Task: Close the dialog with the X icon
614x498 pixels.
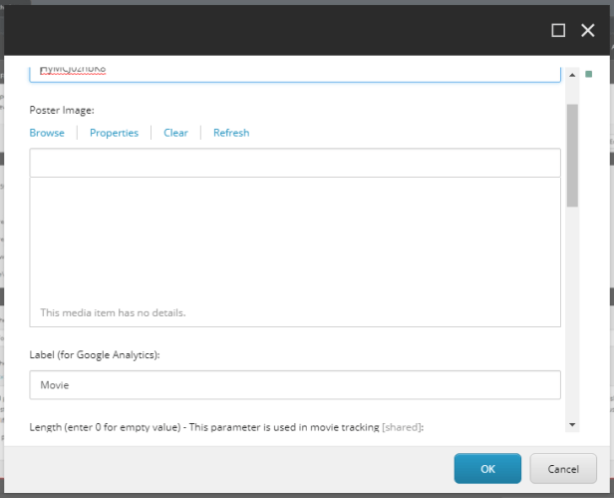Action: (x=587, y=30)
